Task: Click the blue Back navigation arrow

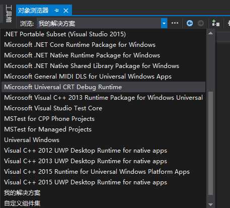Action: tap(190, 23)
